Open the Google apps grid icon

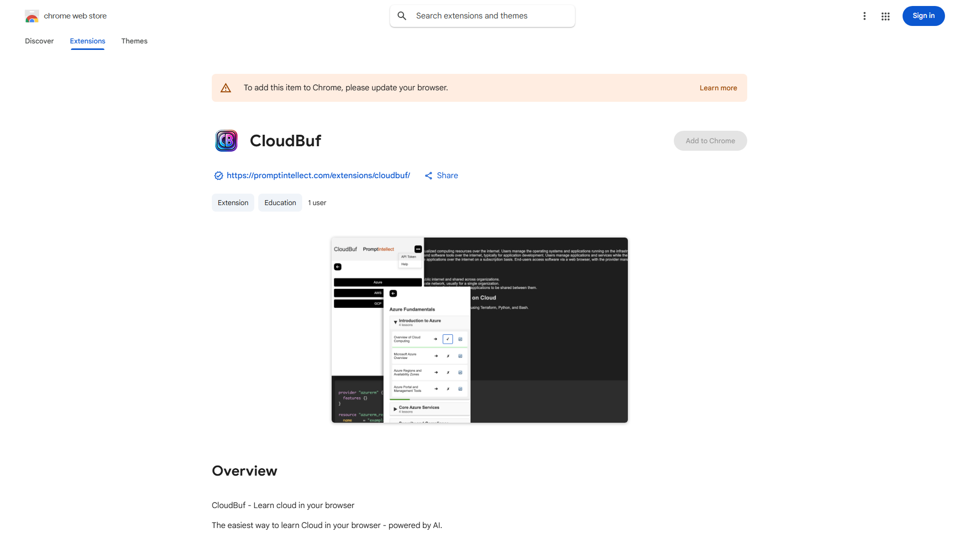coord(886,16)
